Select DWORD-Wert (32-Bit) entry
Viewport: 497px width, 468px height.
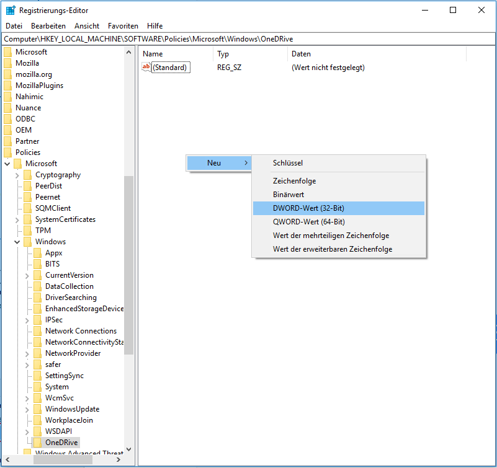339,208
